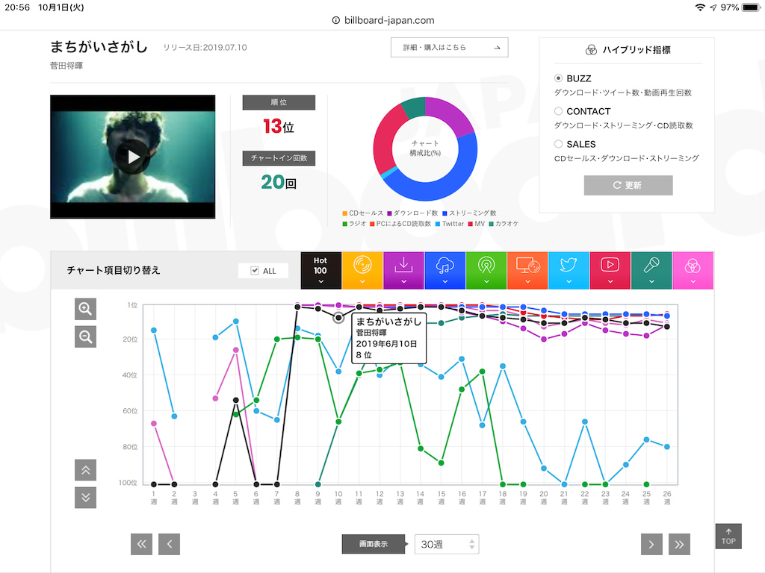Click the red MV donut segment
The width and height of the screenshot is (765, 573).
coord(388,141)
